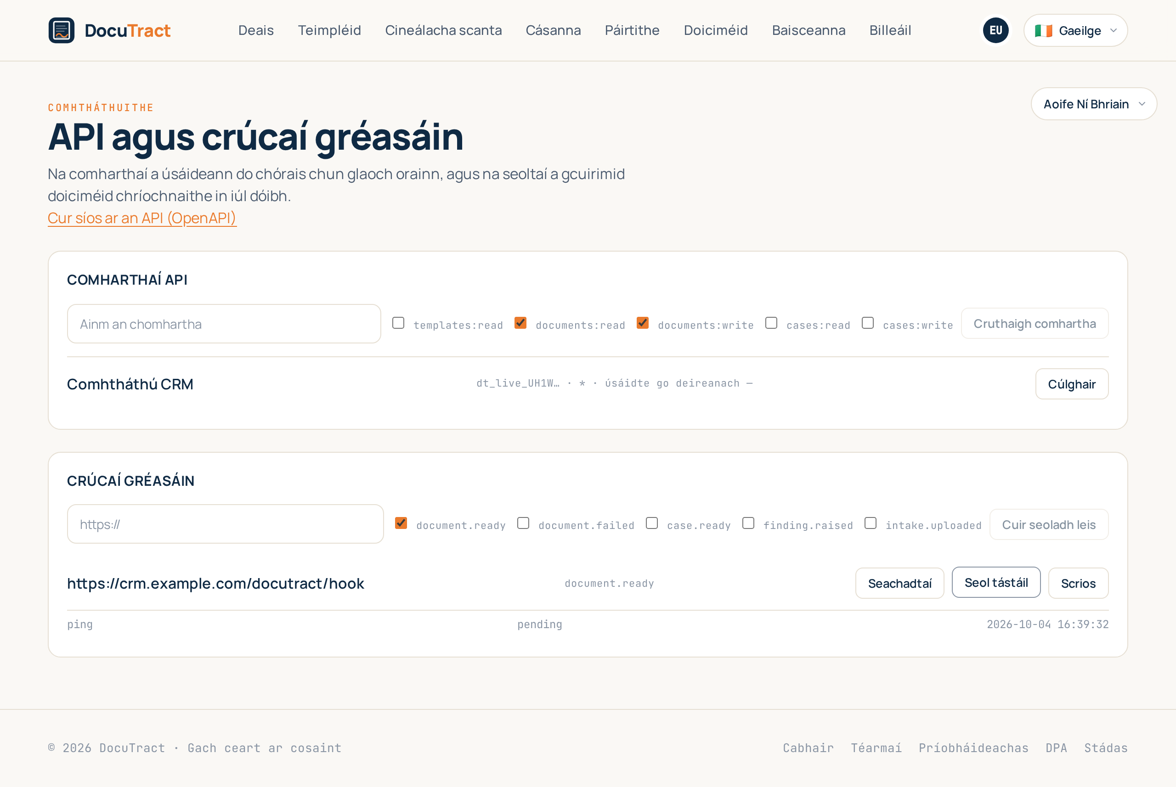Image resolution: width=1176 pixels, height=787 pixels.
Task: Open Seachadtaí for the webhook
Action: click(900, 583)
